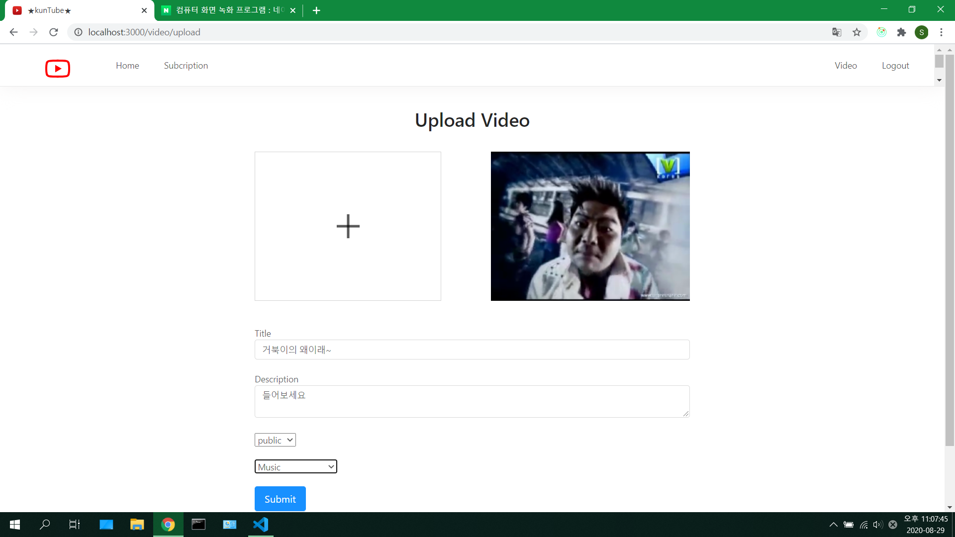This screenshot has height=537, width=955.
Task: Open Google Translate from the address bar
Action: tap(837, 32)
